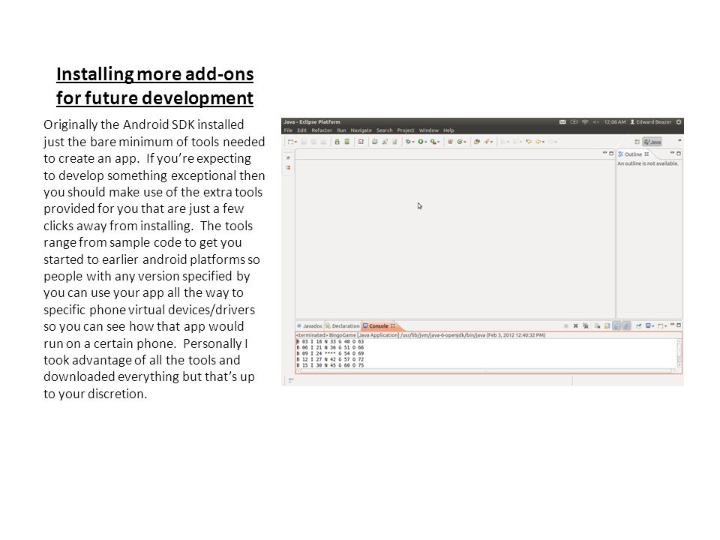Open the Project menu
This screenshot has height=540, width=720.
[x=406, y=130]
